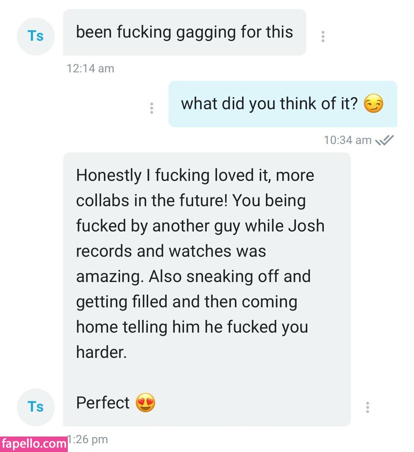This screenshot has width=414, height=452.
Task: Open three-dot menu beside the long gray message
Action: tap(367, 407)
